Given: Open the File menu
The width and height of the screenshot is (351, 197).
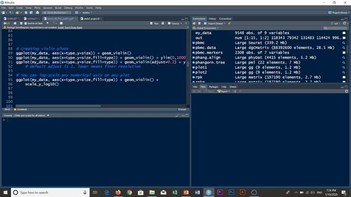Looking at the screenshot, I should point(3,8).
